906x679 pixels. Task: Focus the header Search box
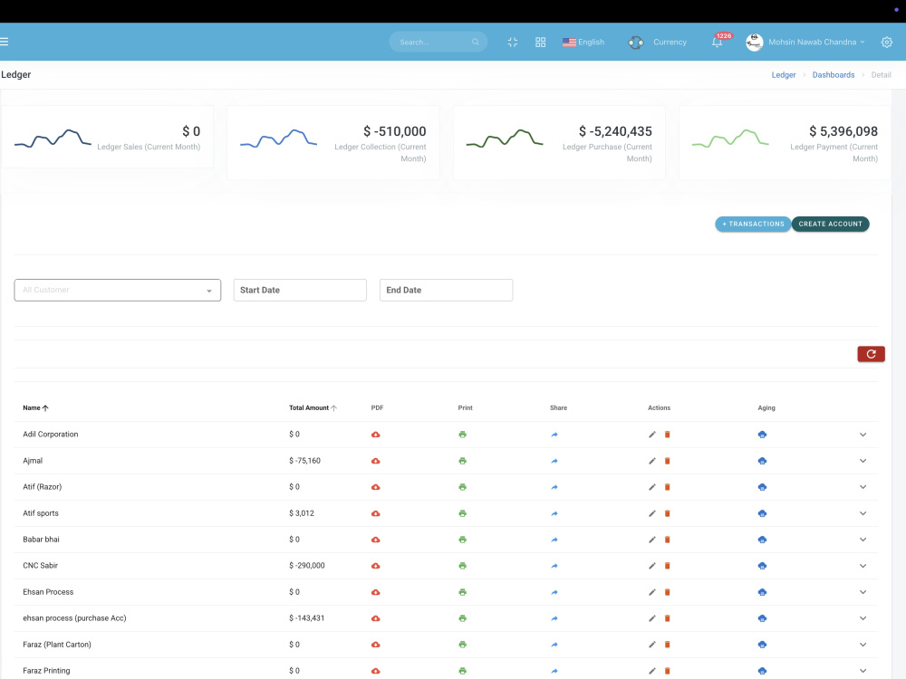[x=438, y=43]
